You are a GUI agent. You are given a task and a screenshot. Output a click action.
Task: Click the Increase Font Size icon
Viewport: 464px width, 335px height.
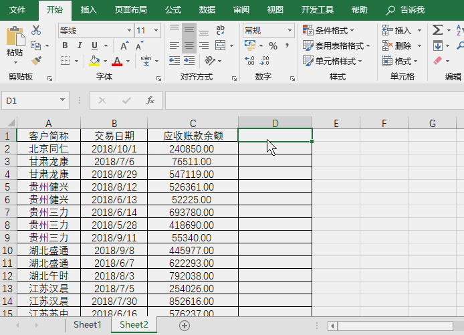124,45
